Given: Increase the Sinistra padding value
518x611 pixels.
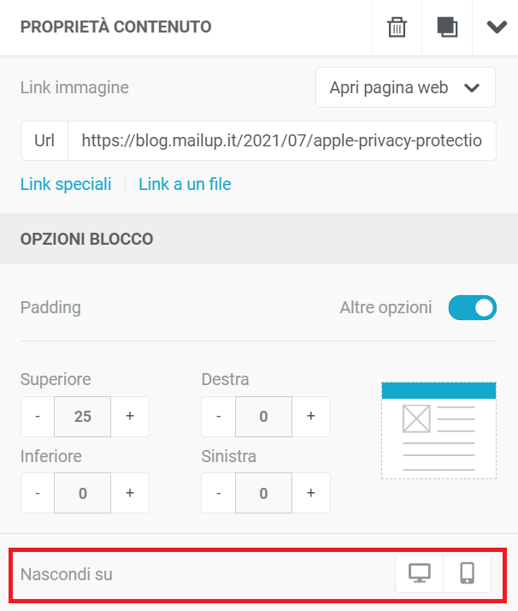Looking at the screenshot, I should 311,493.
